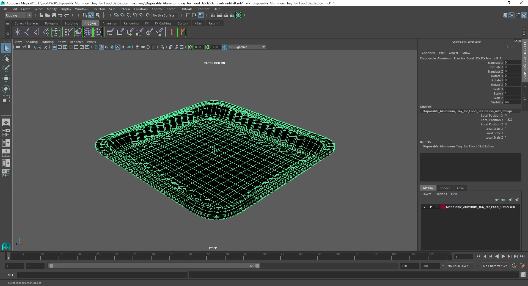
Task: Open the viewport Shading menu
Action: 32,42
